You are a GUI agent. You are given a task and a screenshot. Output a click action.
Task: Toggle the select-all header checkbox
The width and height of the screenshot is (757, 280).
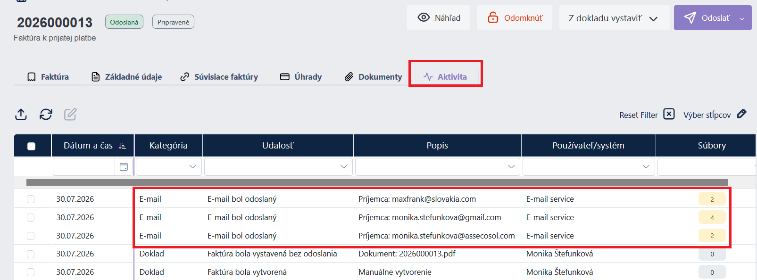tap(32, 146)
